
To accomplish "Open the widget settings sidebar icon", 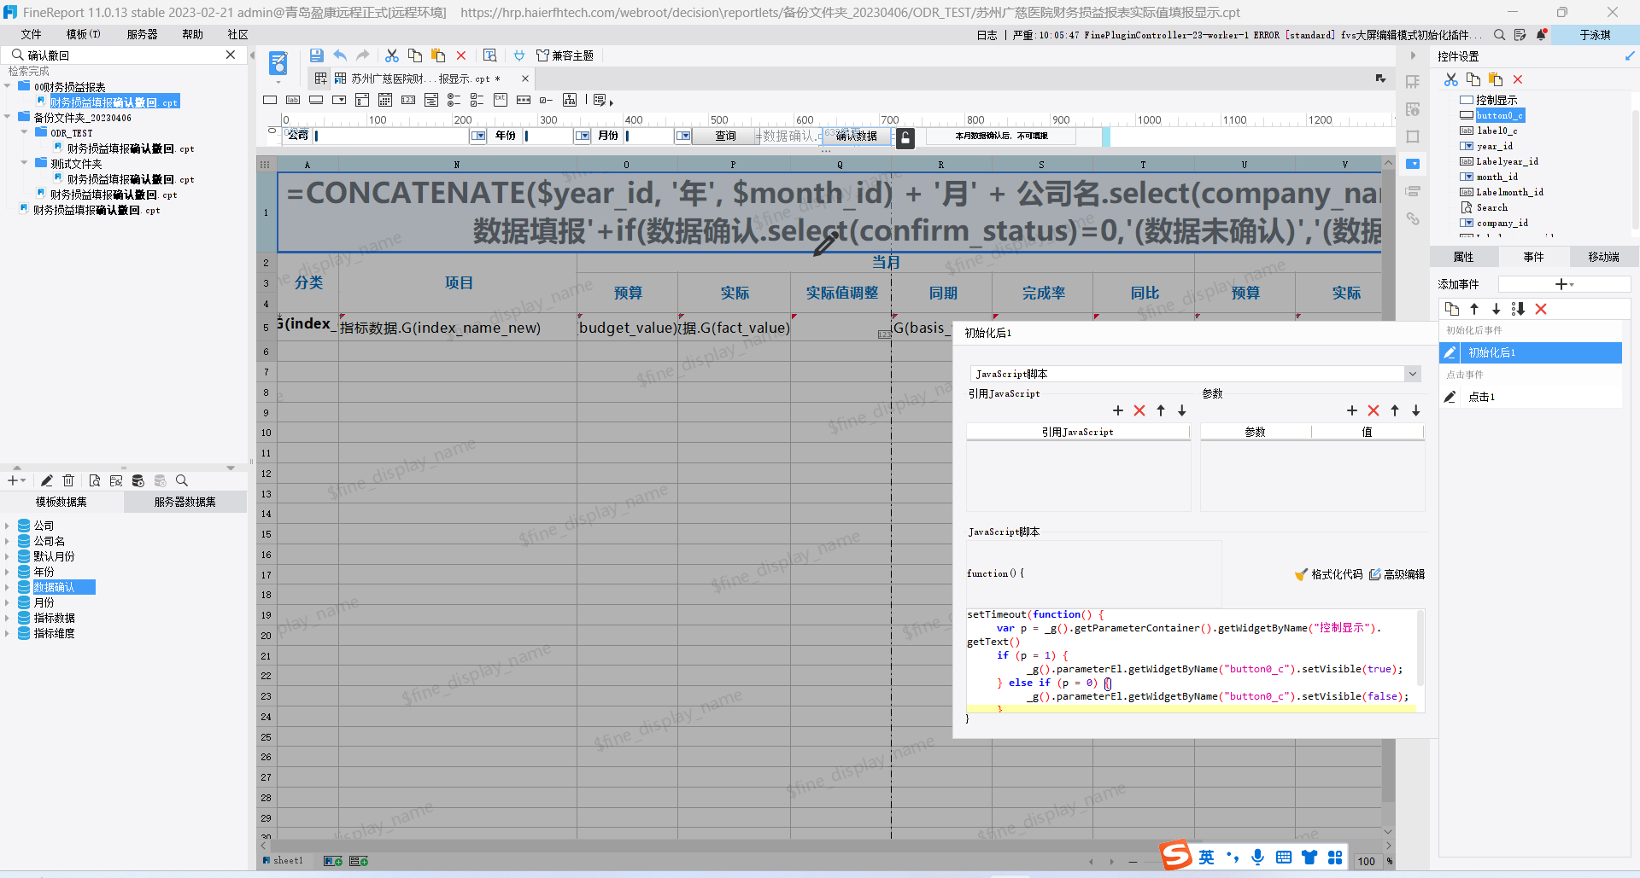I will pos(1413,164).
